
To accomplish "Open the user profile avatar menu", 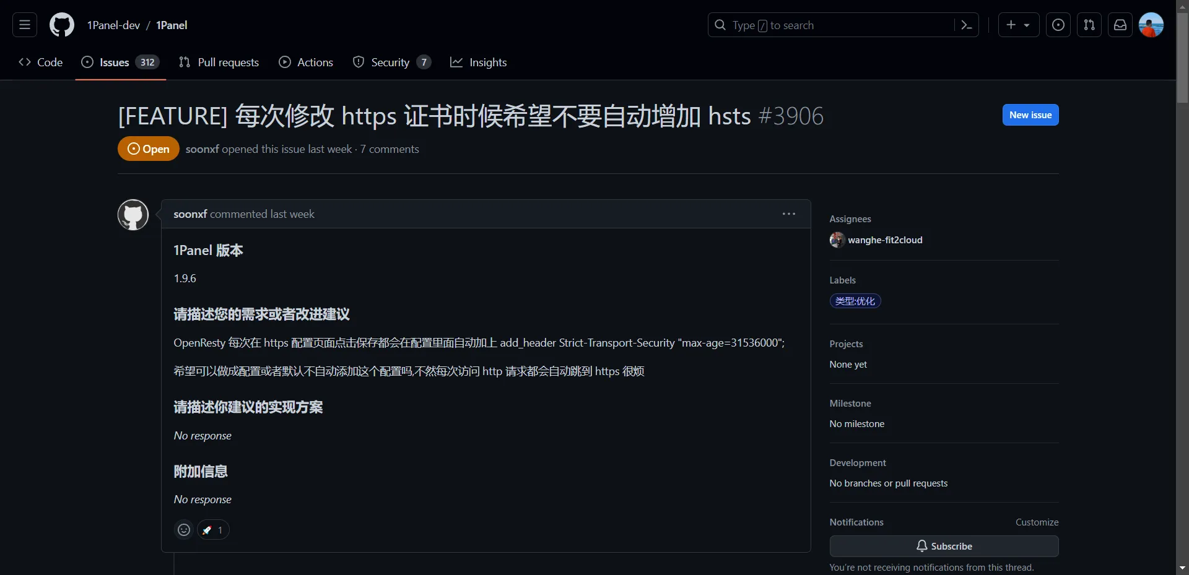I will (1151, 25).
